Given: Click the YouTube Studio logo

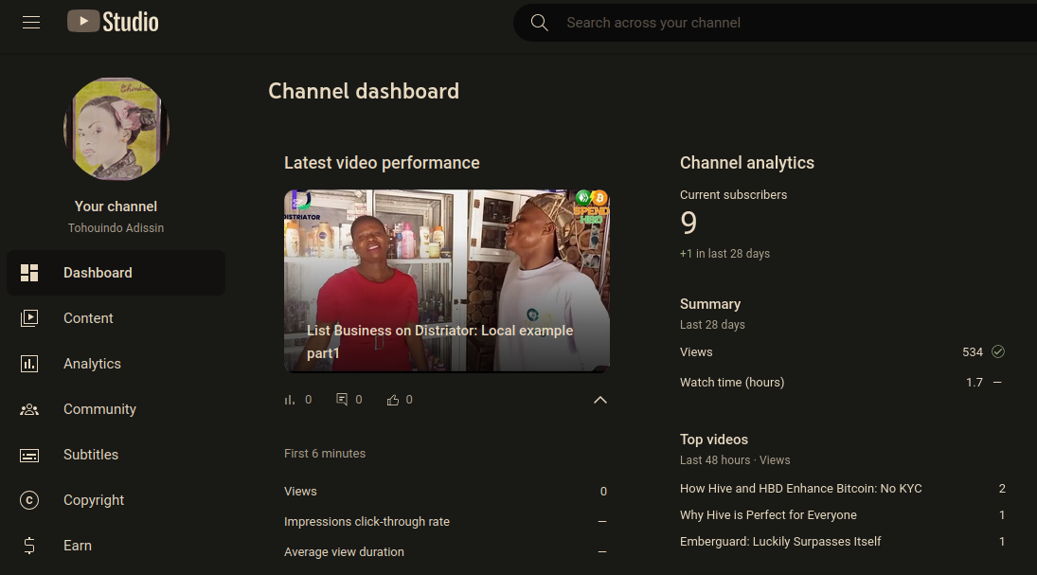Looking at the screenshot, I should click(113, 22).
